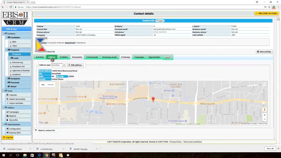Collapse the Contacts tree node

(x=5, y=33)
